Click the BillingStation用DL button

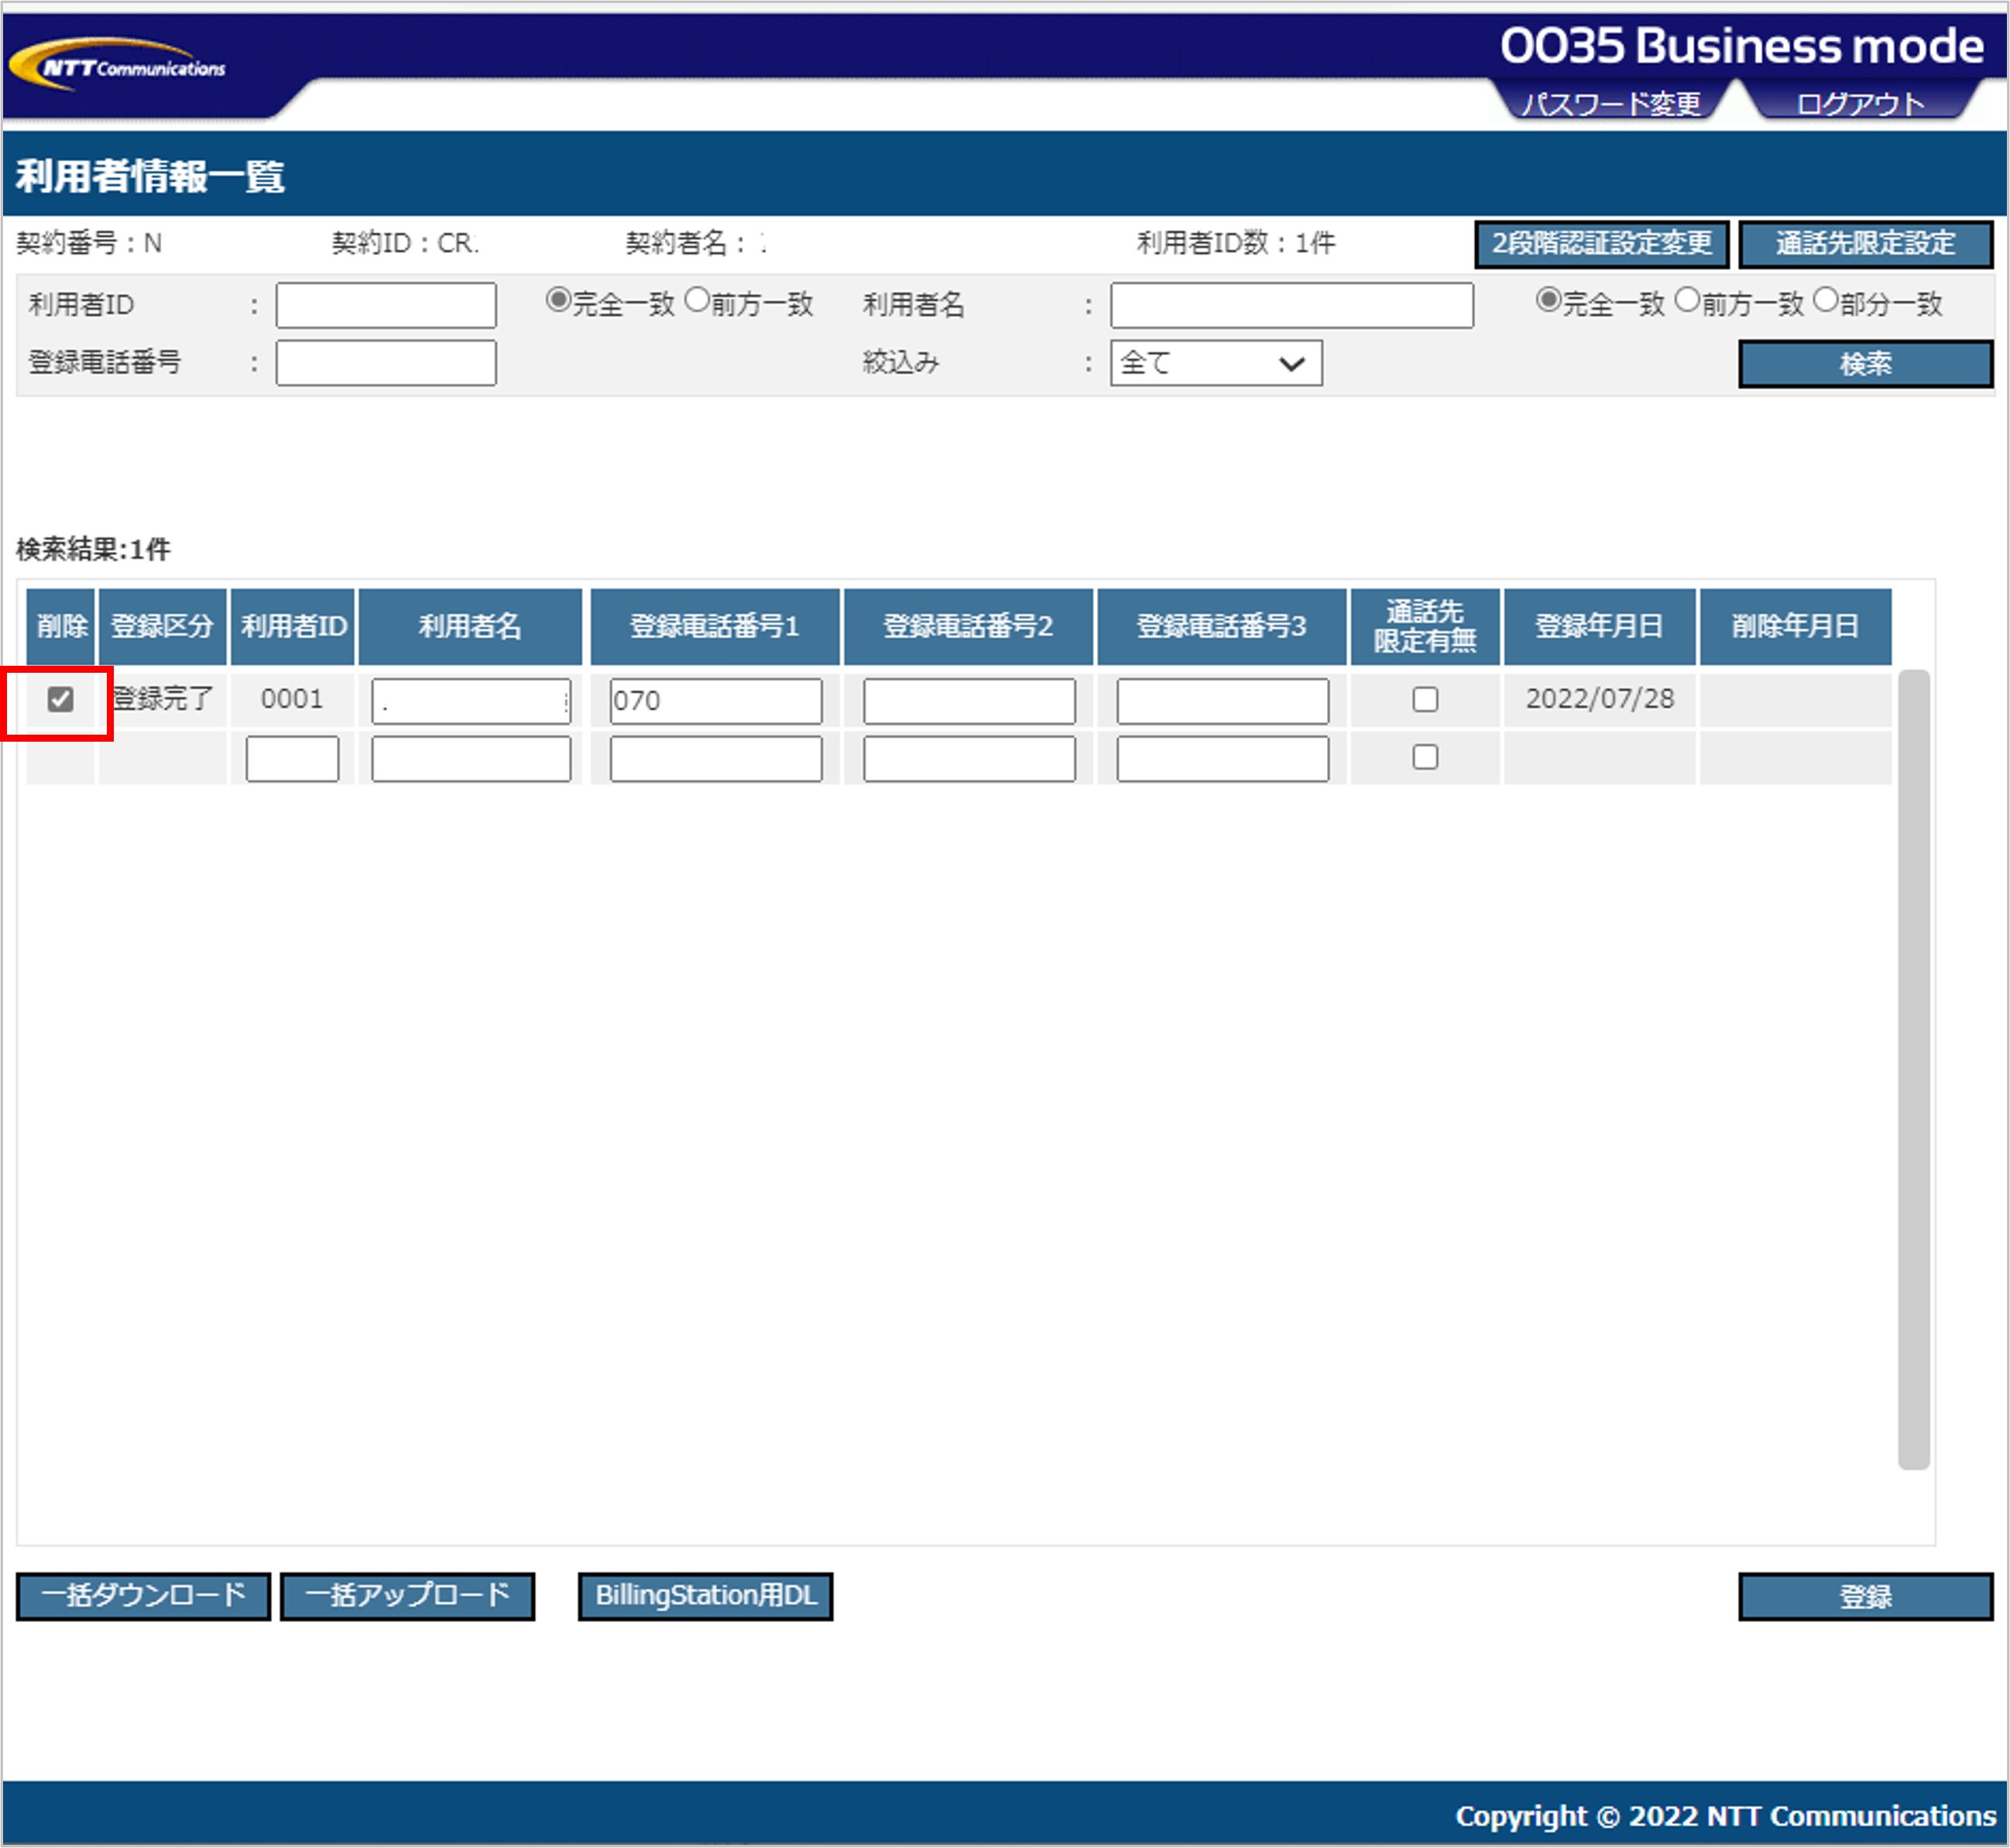[x=705, y=1595]
